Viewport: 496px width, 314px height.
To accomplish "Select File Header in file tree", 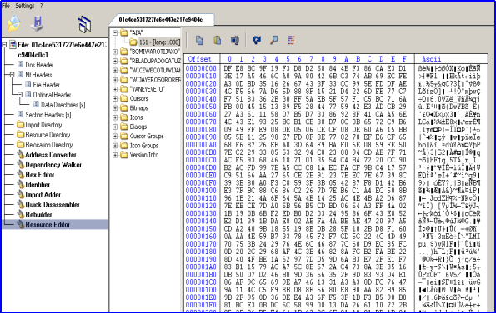I will (46, 85).
